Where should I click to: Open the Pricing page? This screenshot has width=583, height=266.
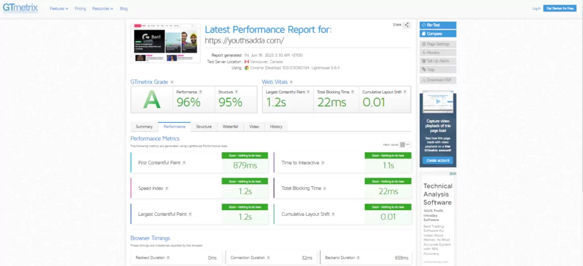(x=80, y=9)
